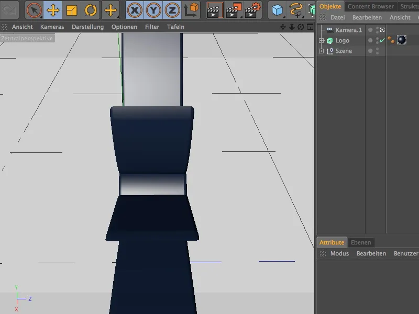
Task: Click the viewport orbit rotate icon
Action: (x=301, y=27)
